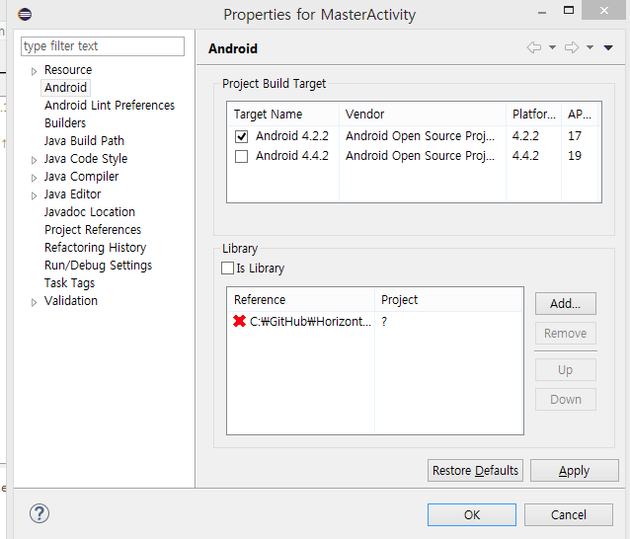This screenshot has width=630, height=539.
Task: Click API level 19 cell
Action: tap(575, 156)
